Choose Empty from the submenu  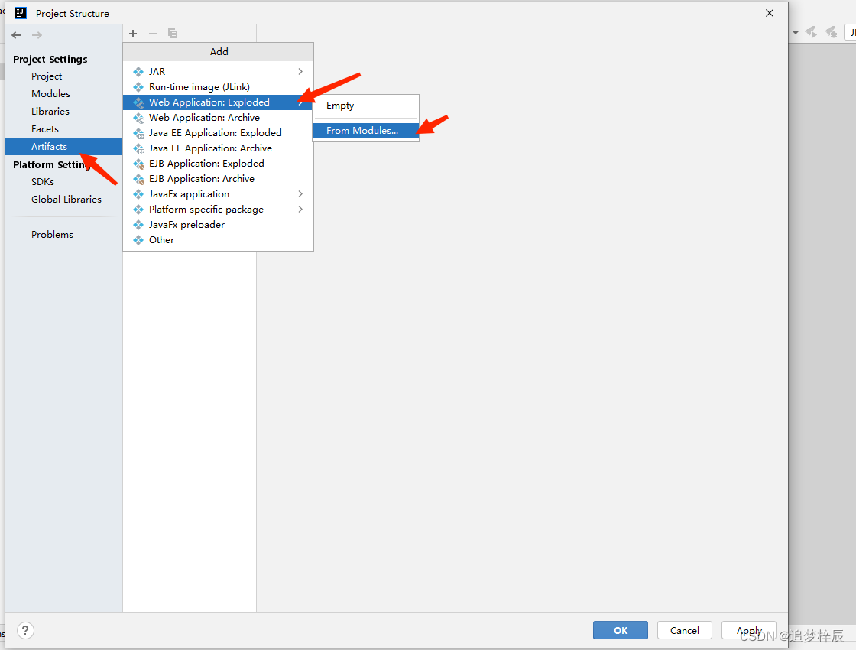[366, 106]
